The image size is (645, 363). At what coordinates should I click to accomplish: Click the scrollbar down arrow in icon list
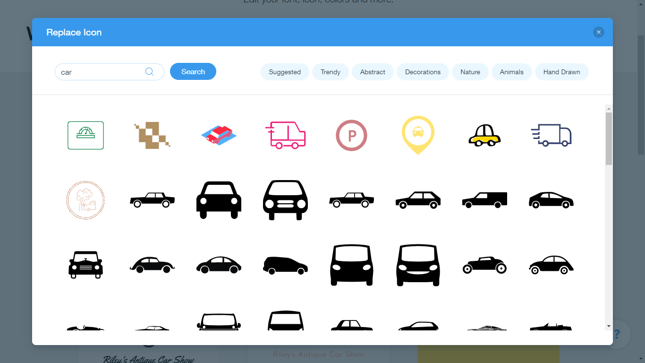pos(609,326)
